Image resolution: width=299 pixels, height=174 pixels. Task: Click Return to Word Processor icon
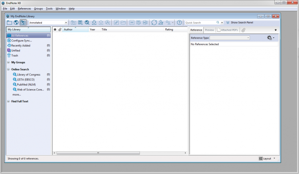pos(145,23)
